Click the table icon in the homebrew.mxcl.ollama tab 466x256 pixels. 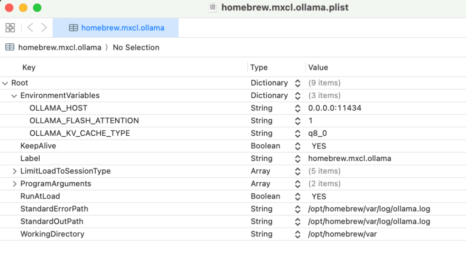pyautogui.click(x=73, y=28)
